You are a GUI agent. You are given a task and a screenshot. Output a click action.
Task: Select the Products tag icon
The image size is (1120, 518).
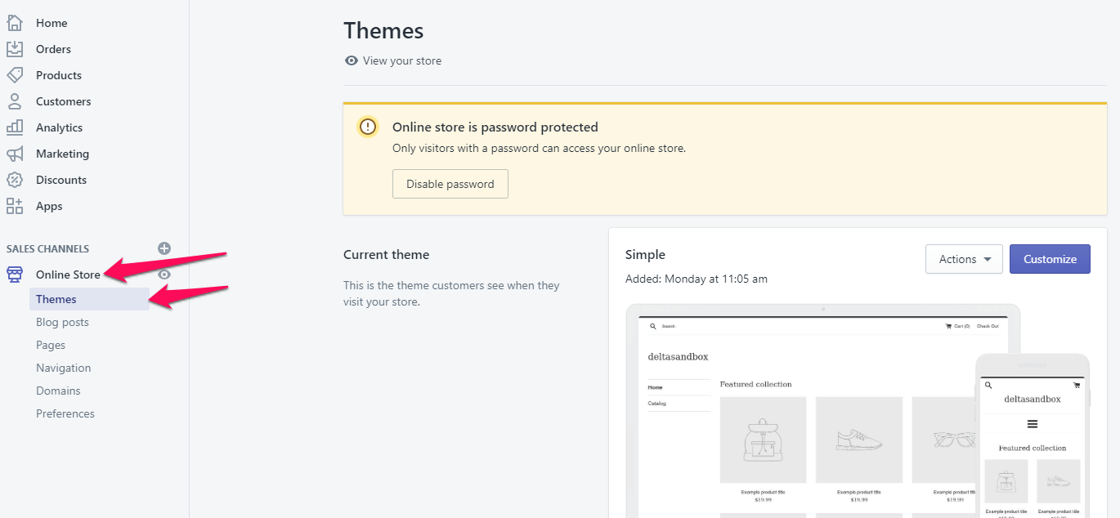[x=15, y=75]
